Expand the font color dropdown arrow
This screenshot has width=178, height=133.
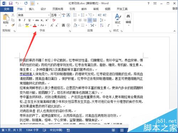38,25
